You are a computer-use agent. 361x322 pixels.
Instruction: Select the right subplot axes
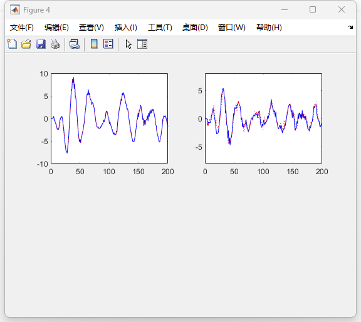pos(263,118)
